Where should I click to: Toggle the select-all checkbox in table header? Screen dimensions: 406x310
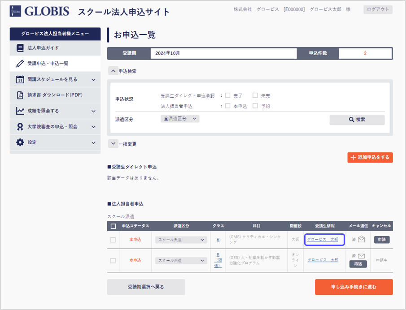coord(113,226)
